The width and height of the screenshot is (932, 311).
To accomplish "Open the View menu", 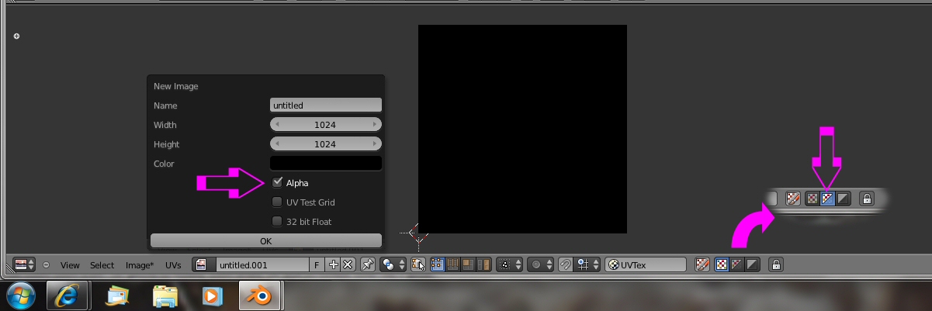I will point(70,265).
